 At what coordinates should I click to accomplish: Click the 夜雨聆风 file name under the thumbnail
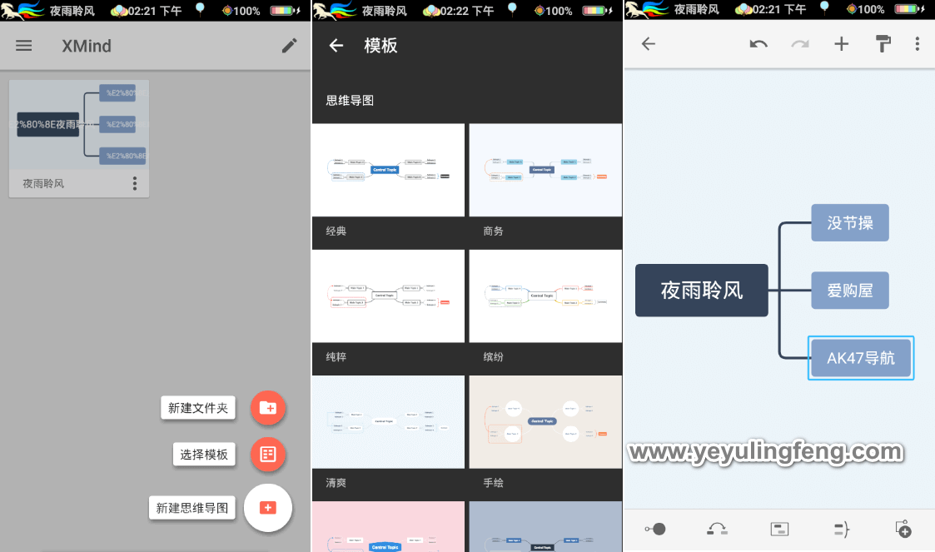tap(43, 184)
